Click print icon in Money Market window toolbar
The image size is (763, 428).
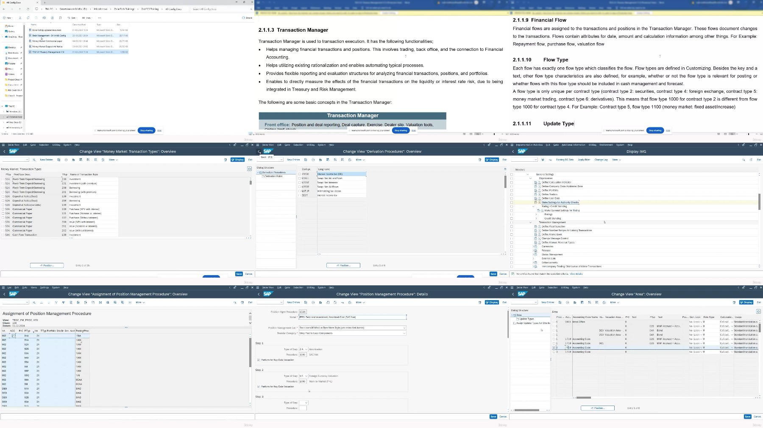(x=226, y=160)
